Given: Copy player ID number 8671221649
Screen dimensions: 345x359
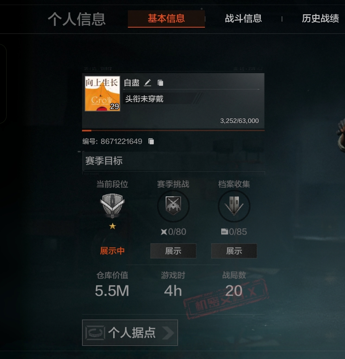Looking at the screenshot, I should [x=151, y=142].
